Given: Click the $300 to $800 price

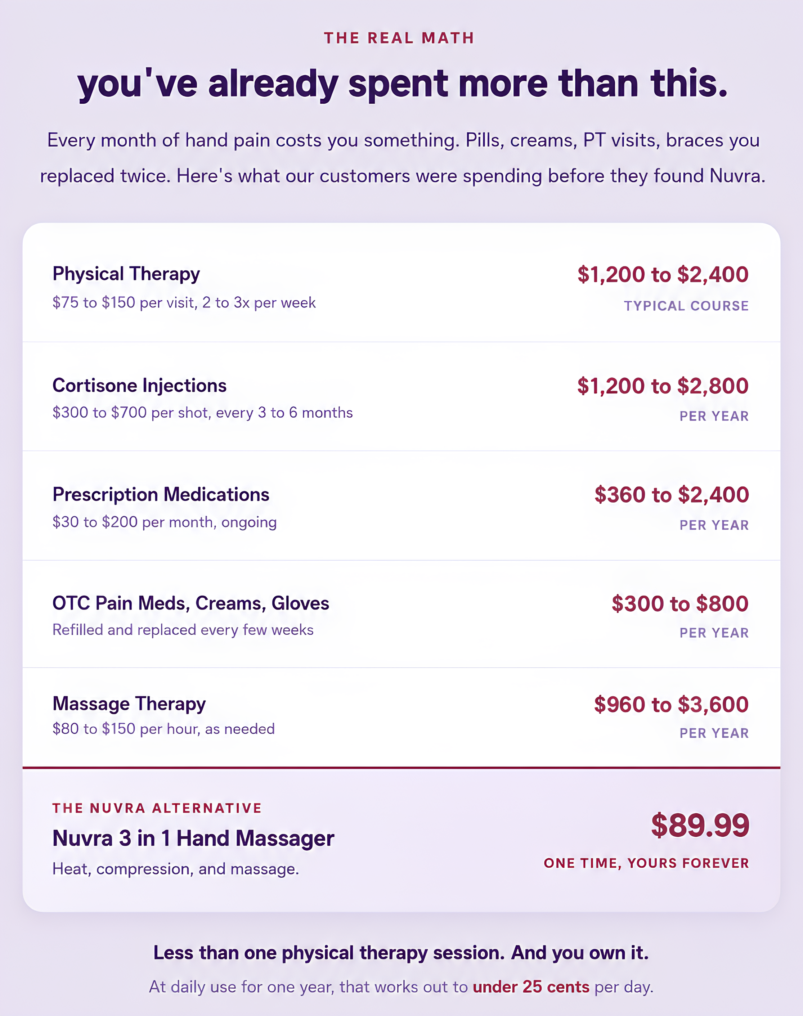Looking at the screenshot, I should pyautogui.click(x=680, y=604).
